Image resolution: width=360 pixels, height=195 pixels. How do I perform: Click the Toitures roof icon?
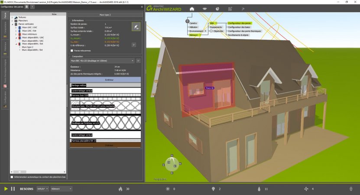coord(16,17)
